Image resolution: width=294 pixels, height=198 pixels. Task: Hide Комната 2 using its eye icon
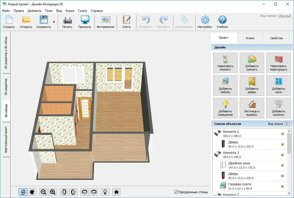283,134
